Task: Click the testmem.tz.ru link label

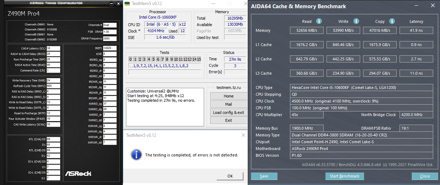Action: 228,87
